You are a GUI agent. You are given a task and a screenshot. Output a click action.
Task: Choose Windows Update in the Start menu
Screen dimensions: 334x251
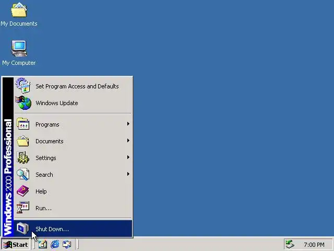73,103
